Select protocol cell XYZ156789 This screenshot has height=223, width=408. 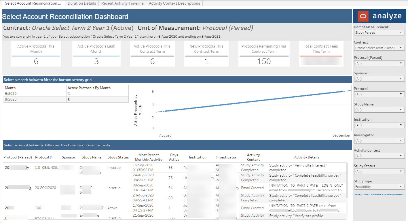[44, 218]
